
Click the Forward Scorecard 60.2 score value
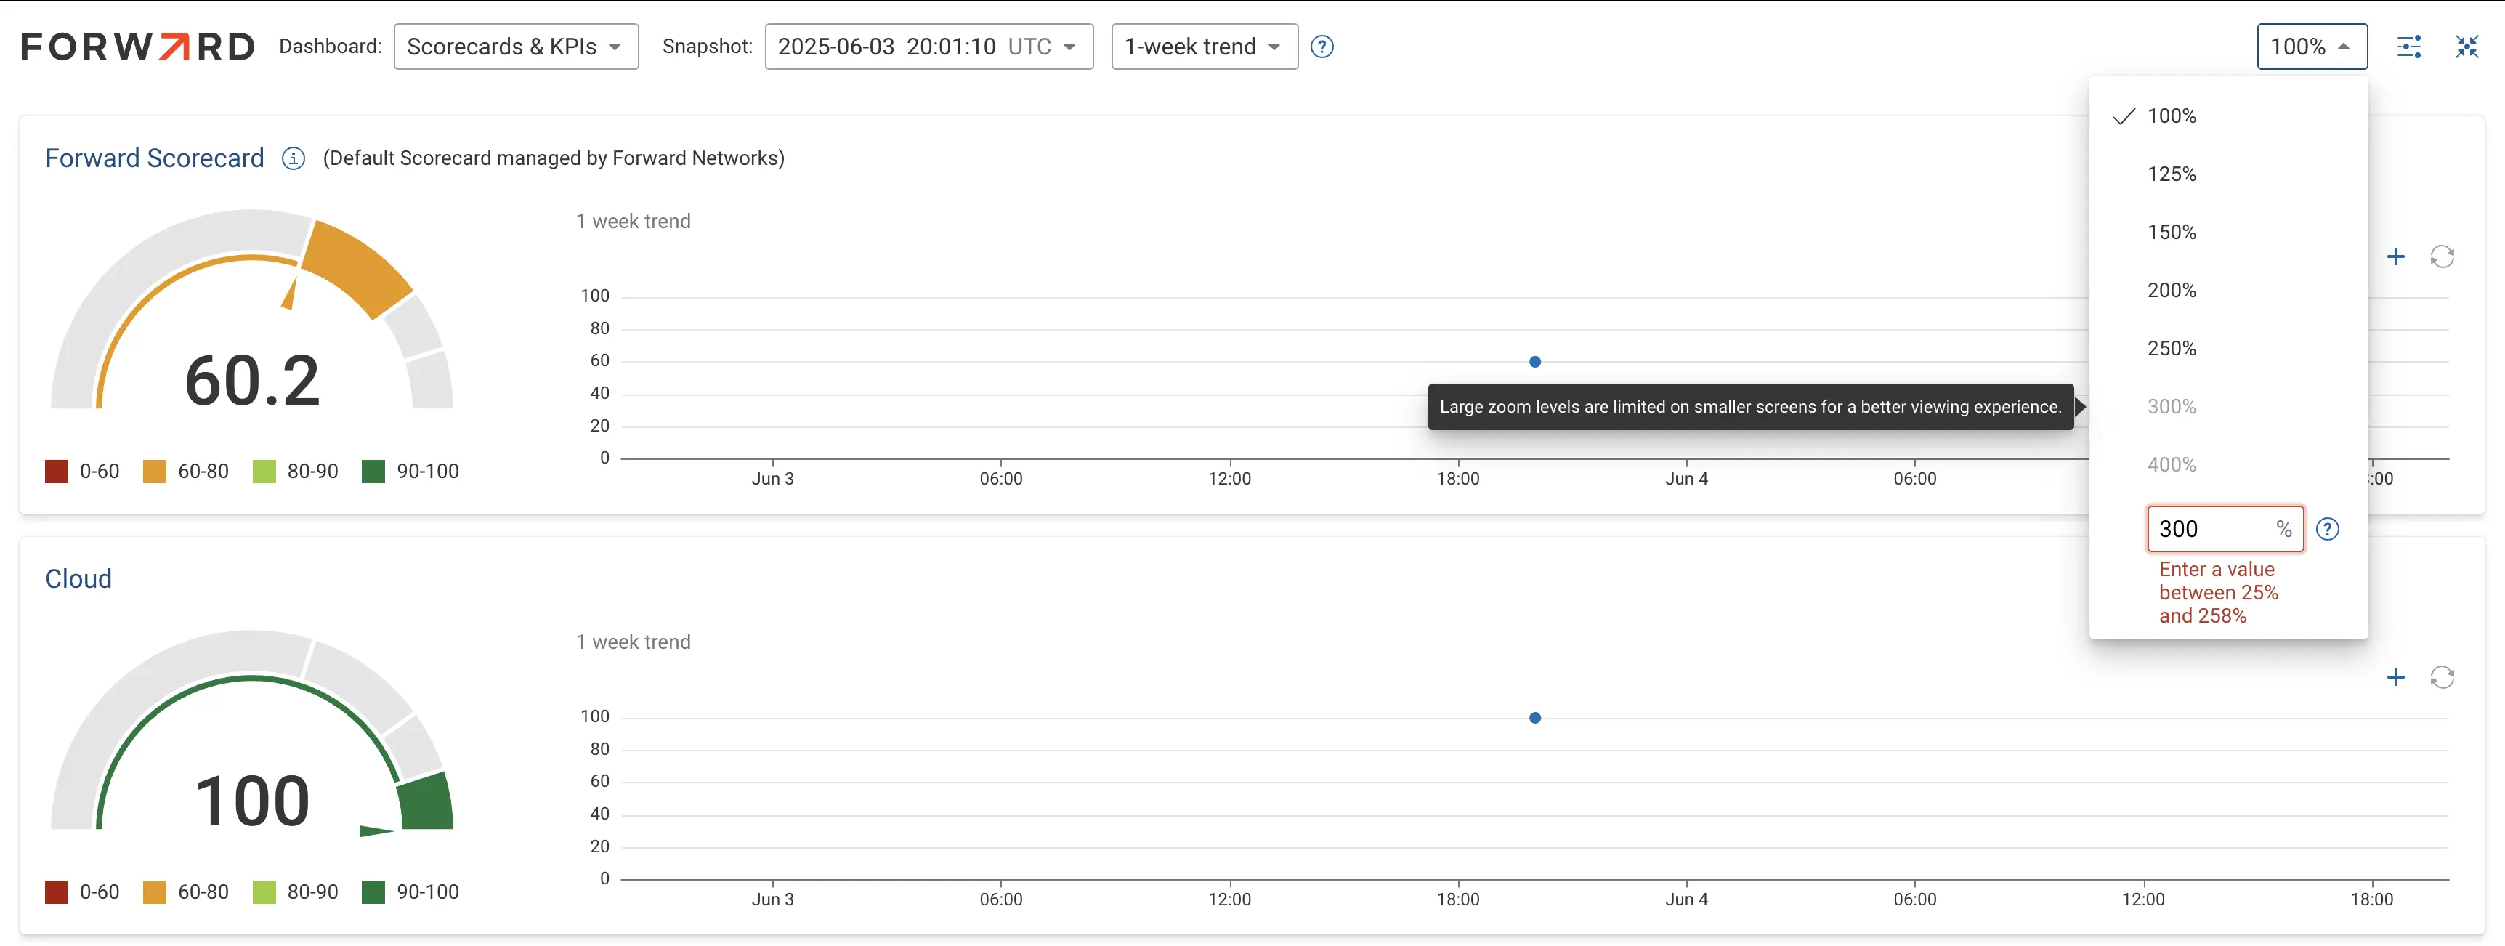click(x=252, y=380)
